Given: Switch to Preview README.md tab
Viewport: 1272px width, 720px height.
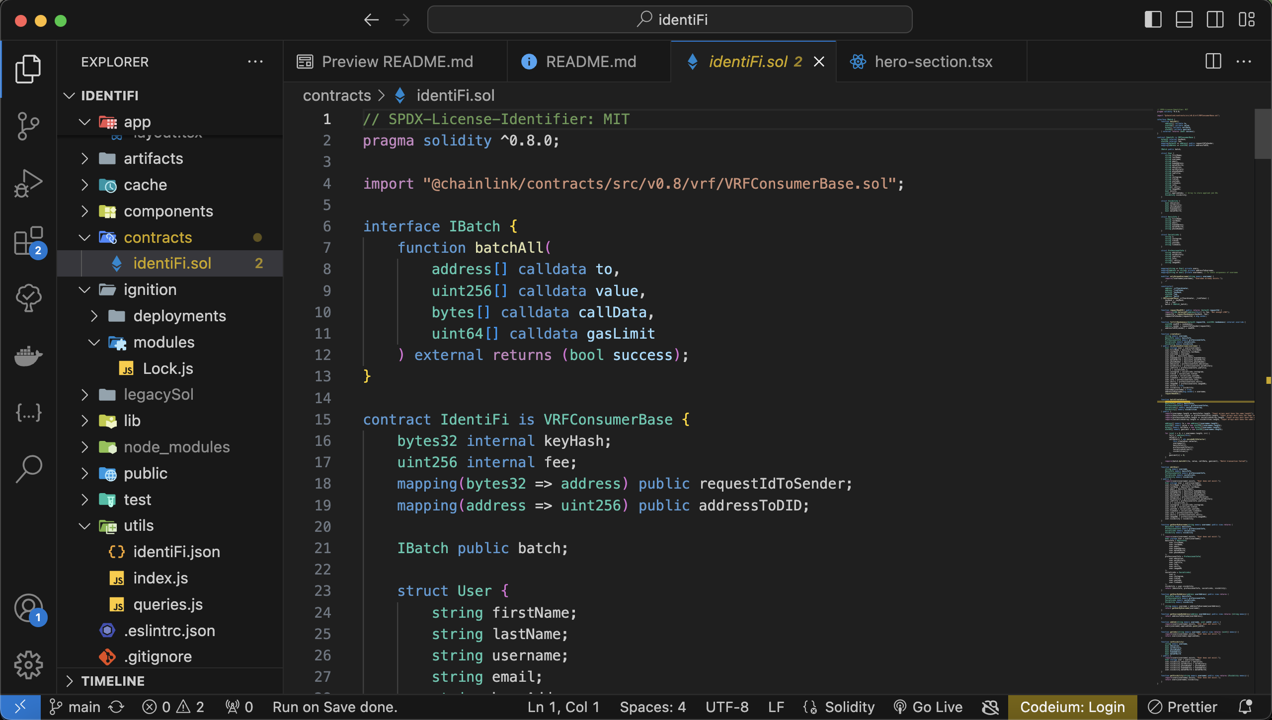Looking at the screenshot, I should pyautogui.click(x=397, y=62).
